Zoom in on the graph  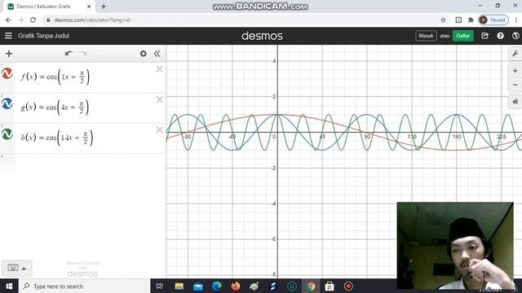pyautogui.click(x=515, y=71)
